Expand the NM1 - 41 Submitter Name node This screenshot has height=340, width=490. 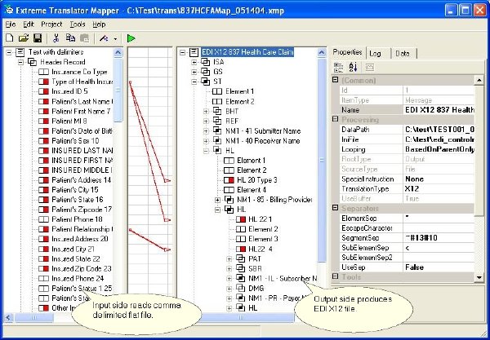(206, 131)
